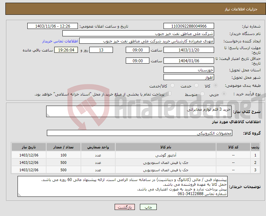Screen dimensions: 266x216
Task: Click the deadline time field beside 1403/11/20
Action: coord(138,50)
